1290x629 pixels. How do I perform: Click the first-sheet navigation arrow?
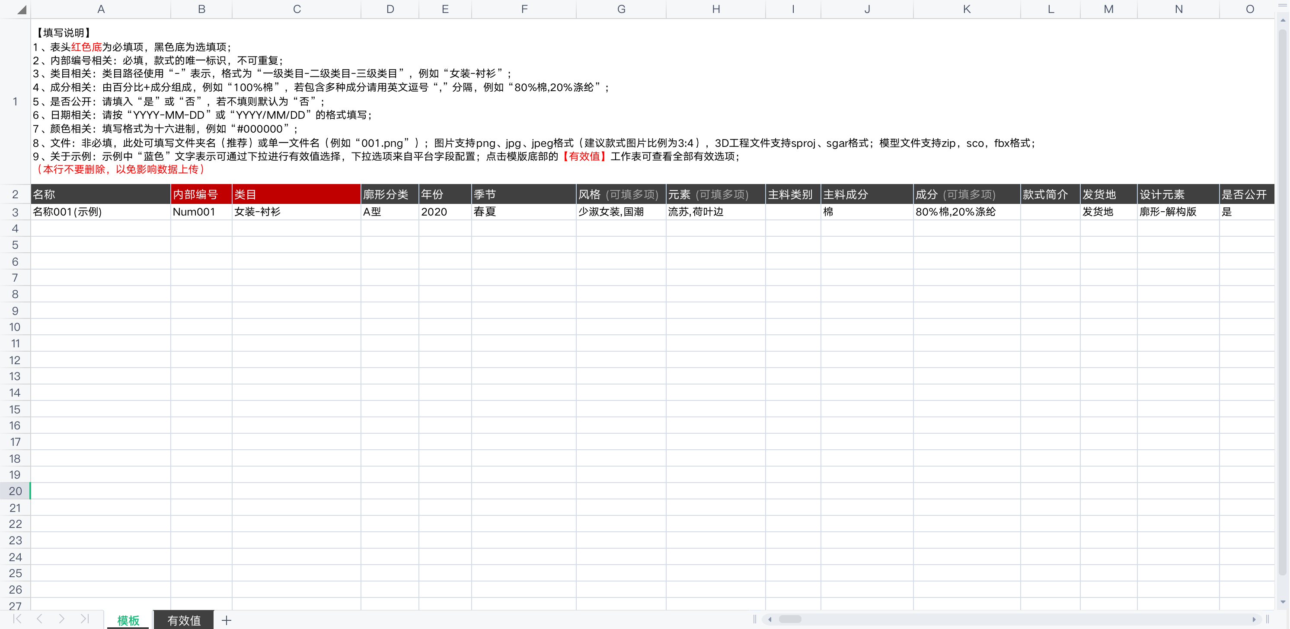tap(18, 619)
